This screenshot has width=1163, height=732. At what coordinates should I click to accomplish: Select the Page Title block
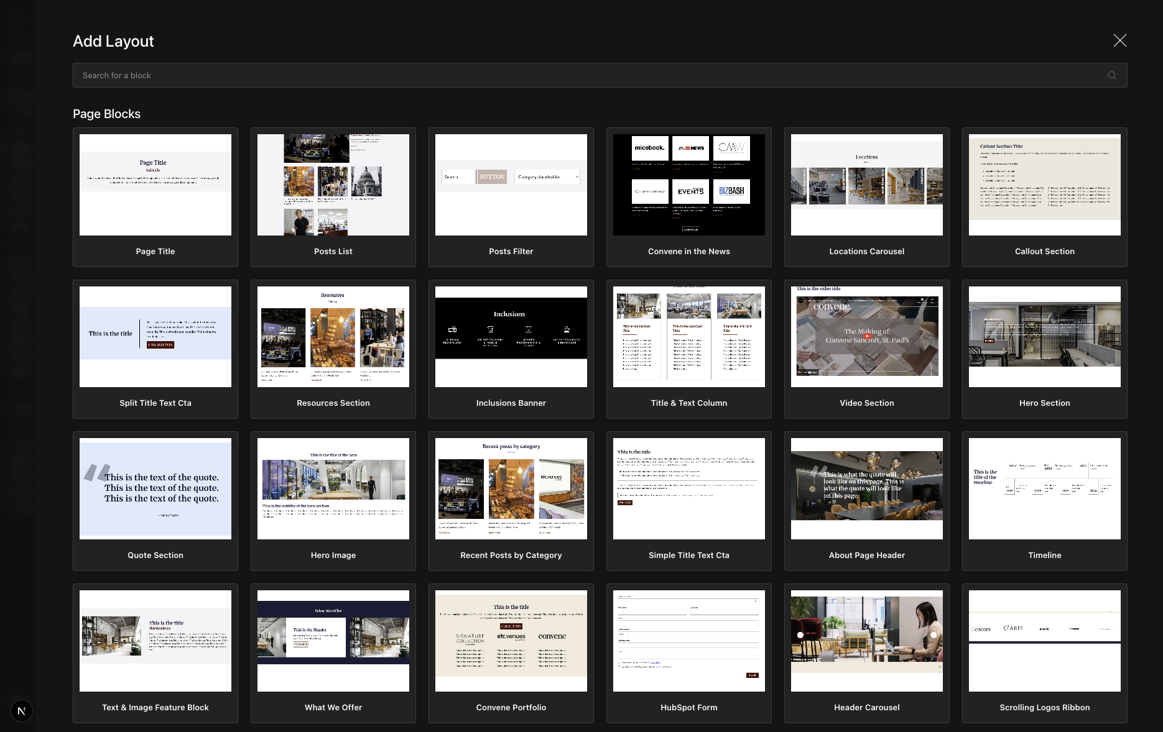[x=155, y=198]
